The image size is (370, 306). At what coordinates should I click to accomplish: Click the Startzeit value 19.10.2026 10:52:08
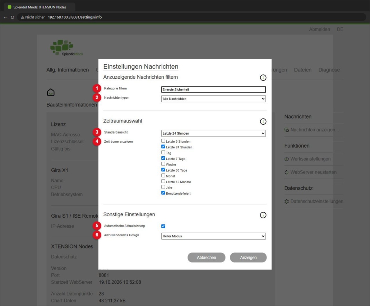coord(120,282)
